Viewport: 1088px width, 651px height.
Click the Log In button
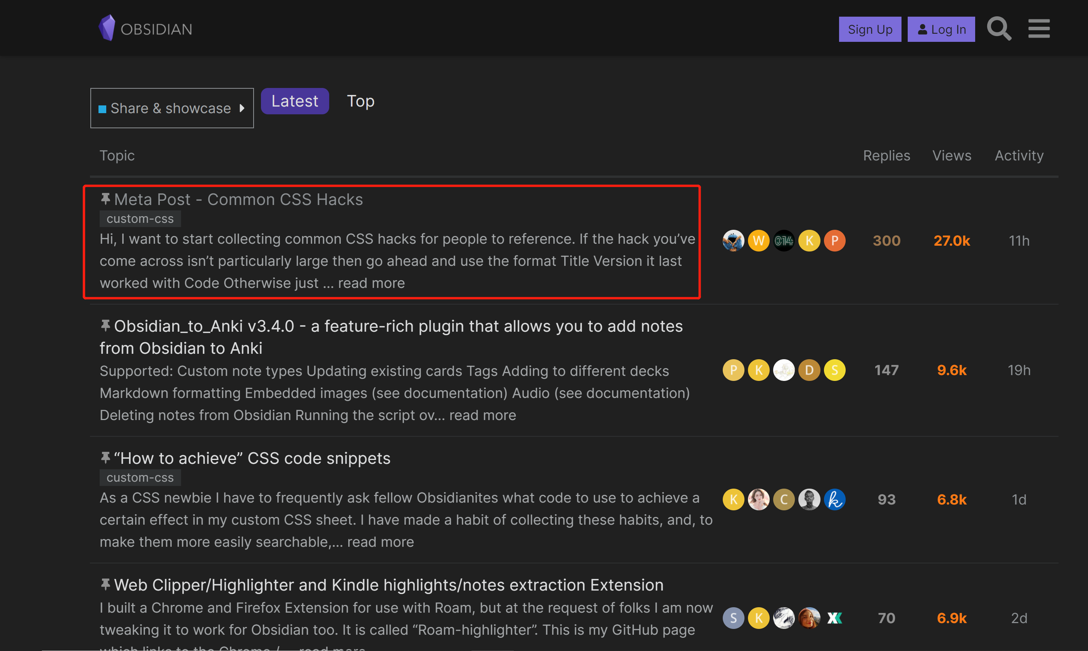[941, 29]
